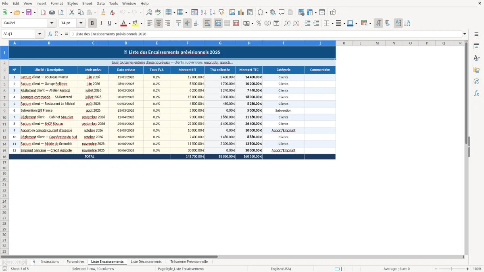Open the Sidebar Gallery panel

(x=476, y=70)
